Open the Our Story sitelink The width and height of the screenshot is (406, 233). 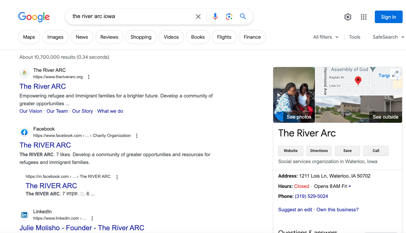coord(82,111)
